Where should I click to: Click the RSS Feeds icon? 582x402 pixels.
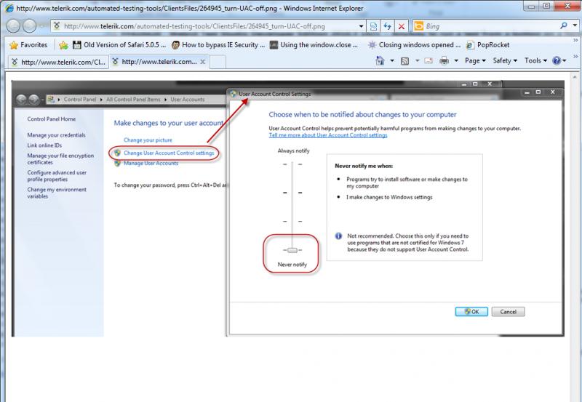(x=405, y=61)
